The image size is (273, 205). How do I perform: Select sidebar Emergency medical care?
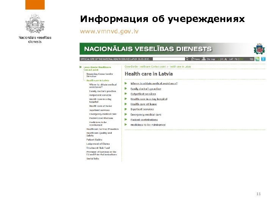coord(103,114)
